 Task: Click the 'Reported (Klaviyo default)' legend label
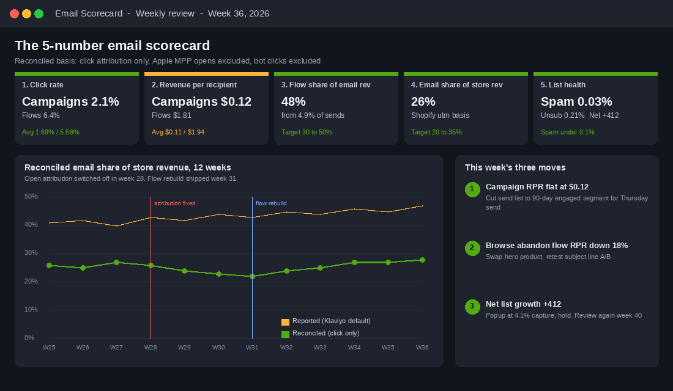pos(332,321)
